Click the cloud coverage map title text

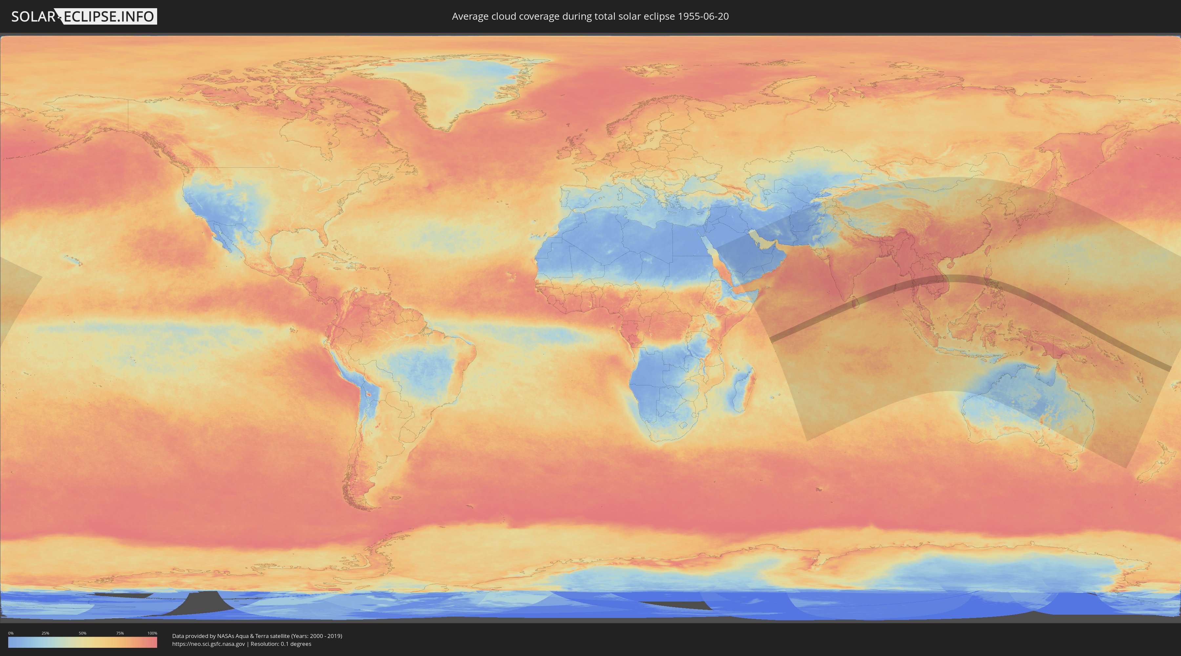coord(590,16)
